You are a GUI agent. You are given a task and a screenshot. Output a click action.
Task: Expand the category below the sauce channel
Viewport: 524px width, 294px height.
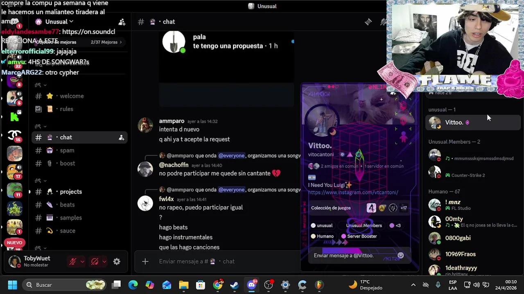(x=41, y=248)
